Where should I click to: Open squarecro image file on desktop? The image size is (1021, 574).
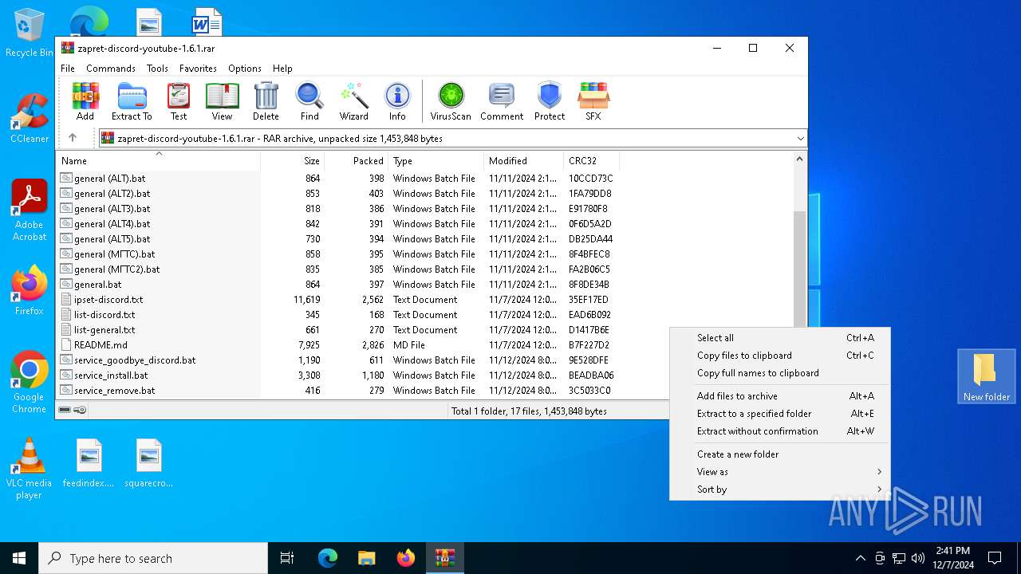point(149,463)
